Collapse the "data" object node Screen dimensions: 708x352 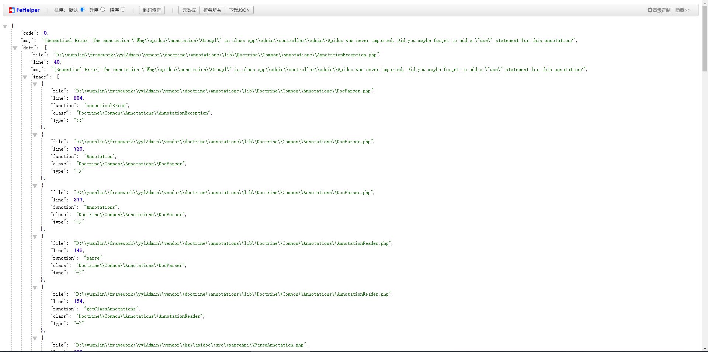pos(15,48)
